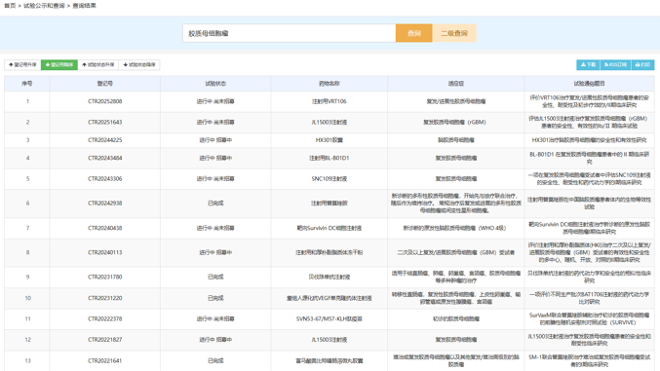Open registration number CTR20222378
The height and width of the screenshot is (371, 660).
click(x=105, y=318)
